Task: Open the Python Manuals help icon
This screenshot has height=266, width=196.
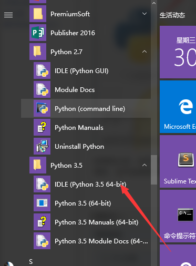Action: tap(42, 127)
